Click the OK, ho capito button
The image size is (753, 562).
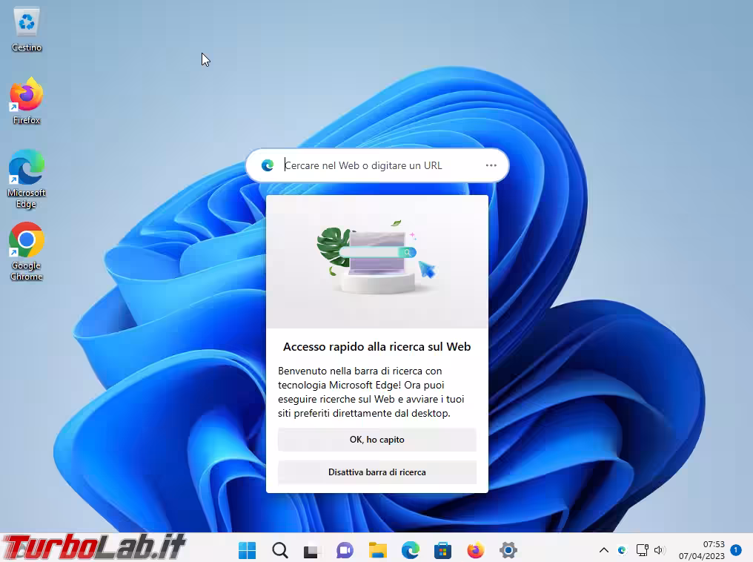click(376, 440)
